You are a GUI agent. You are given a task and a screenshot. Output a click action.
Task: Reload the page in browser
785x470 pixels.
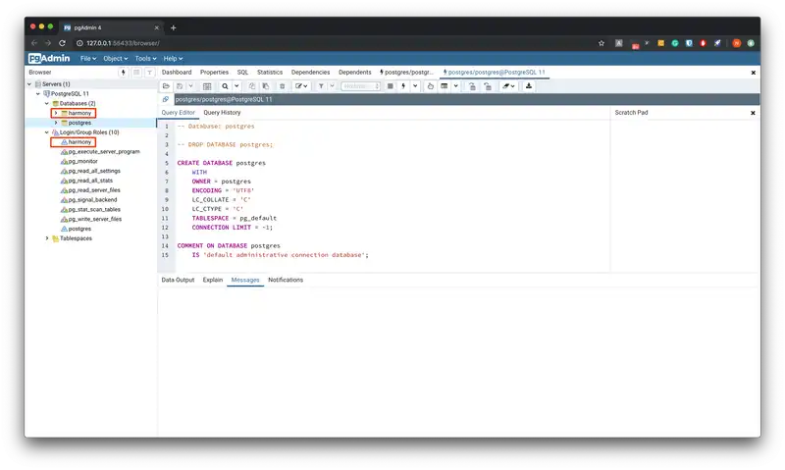tap(64, 43)
